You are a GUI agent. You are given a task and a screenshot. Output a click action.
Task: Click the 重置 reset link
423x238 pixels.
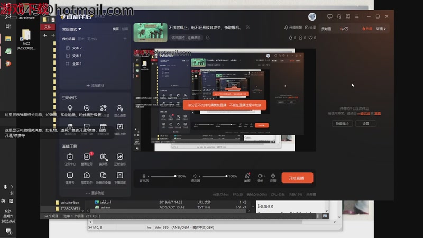click(x=378, y=114)
